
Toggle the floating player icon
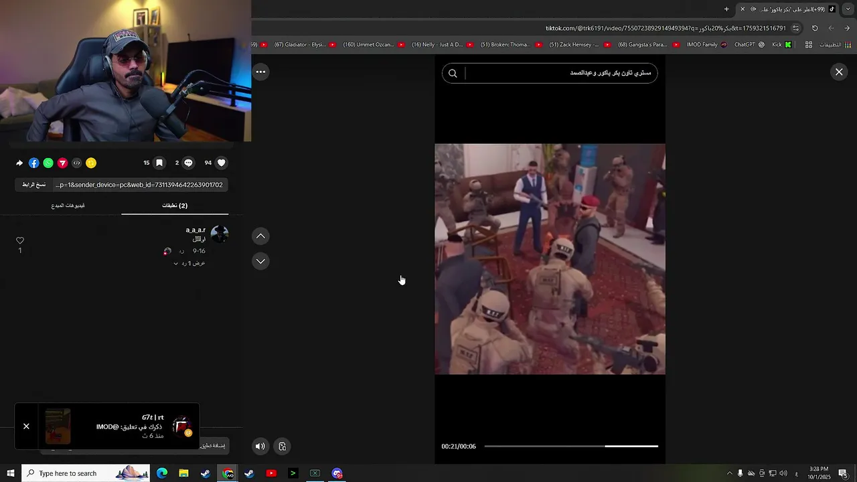pyautogui.click(x=282, y=446)
